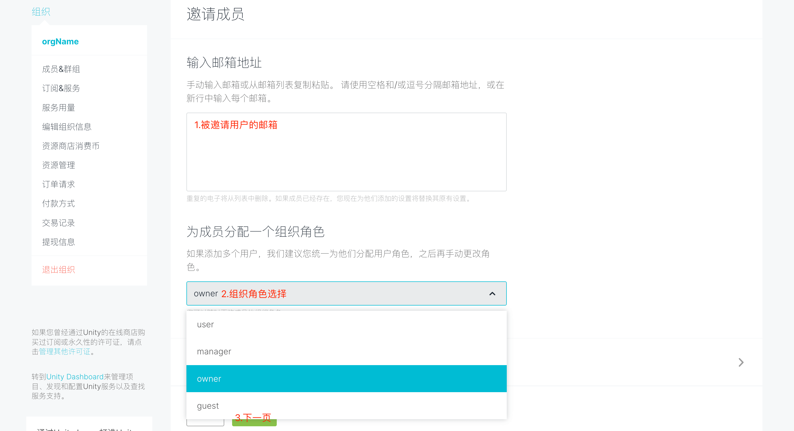Click the right chevron arrow icon
Screen dimensions: 794x431
(741, 362)
